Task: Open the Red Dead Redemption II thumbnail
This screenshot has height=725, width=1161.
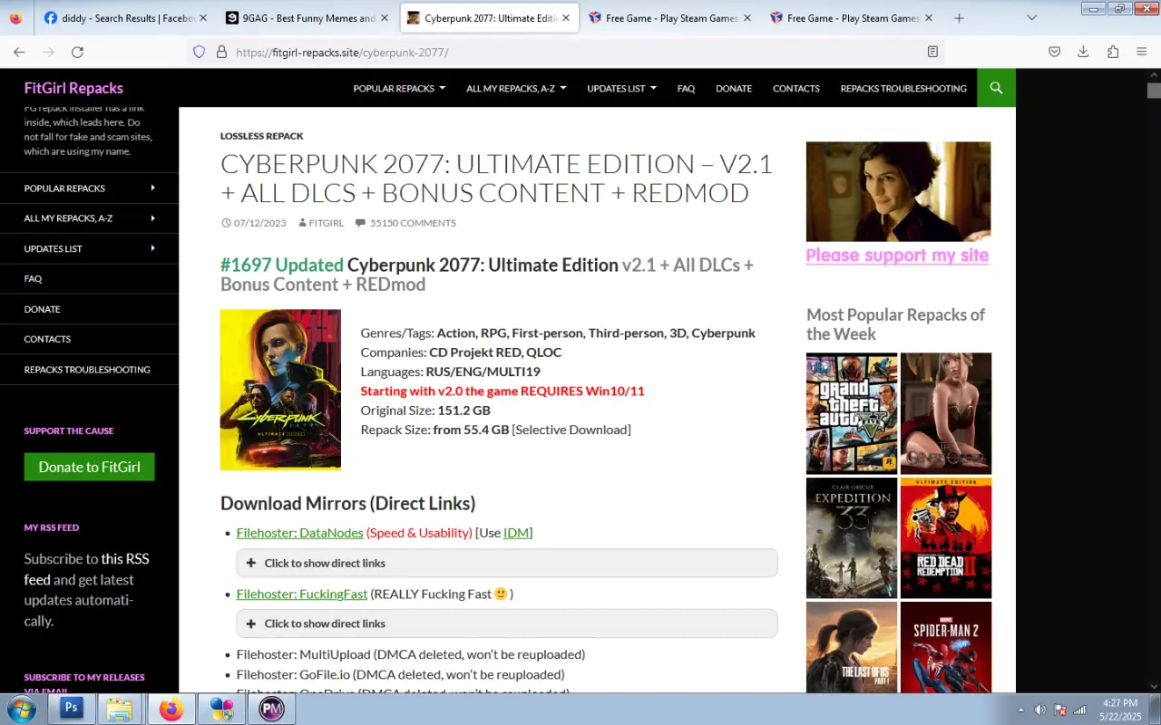Action: (x=946, y=538)
